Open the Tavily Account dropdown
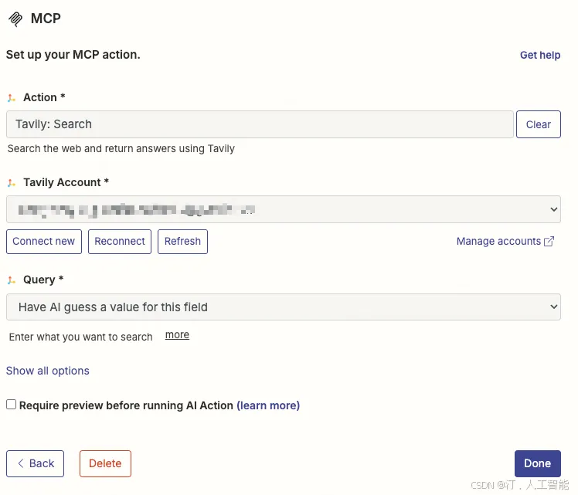578x495 pixels. point(283,209)
